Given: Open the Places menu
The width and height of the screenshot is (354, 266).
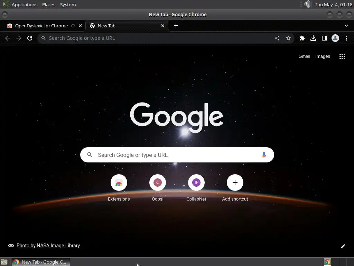Looking at the screenshot, I should [x=49, y=5].
